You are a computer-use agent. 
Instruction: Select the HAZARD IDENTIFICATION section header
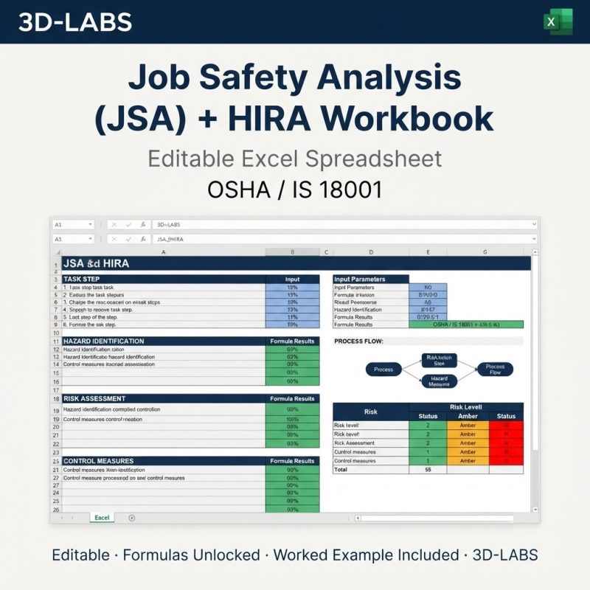[164, 341]
